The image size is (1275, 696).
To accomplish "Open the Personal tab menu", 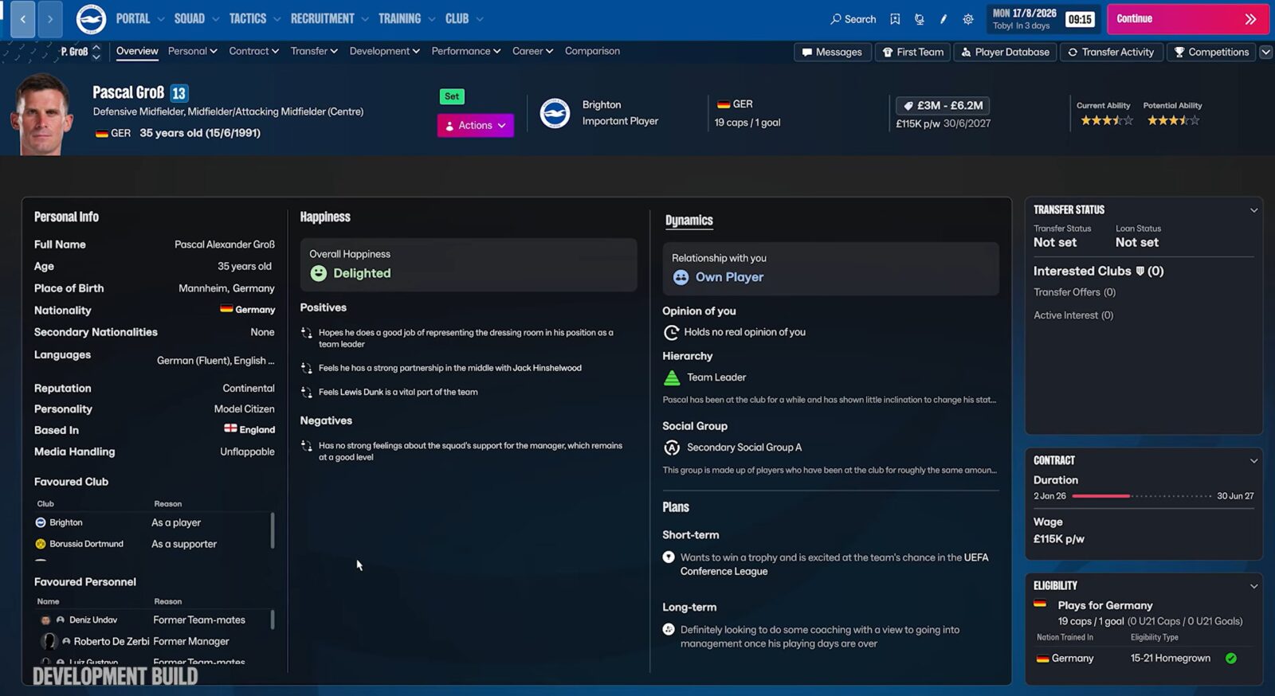I will coord(192,51).
